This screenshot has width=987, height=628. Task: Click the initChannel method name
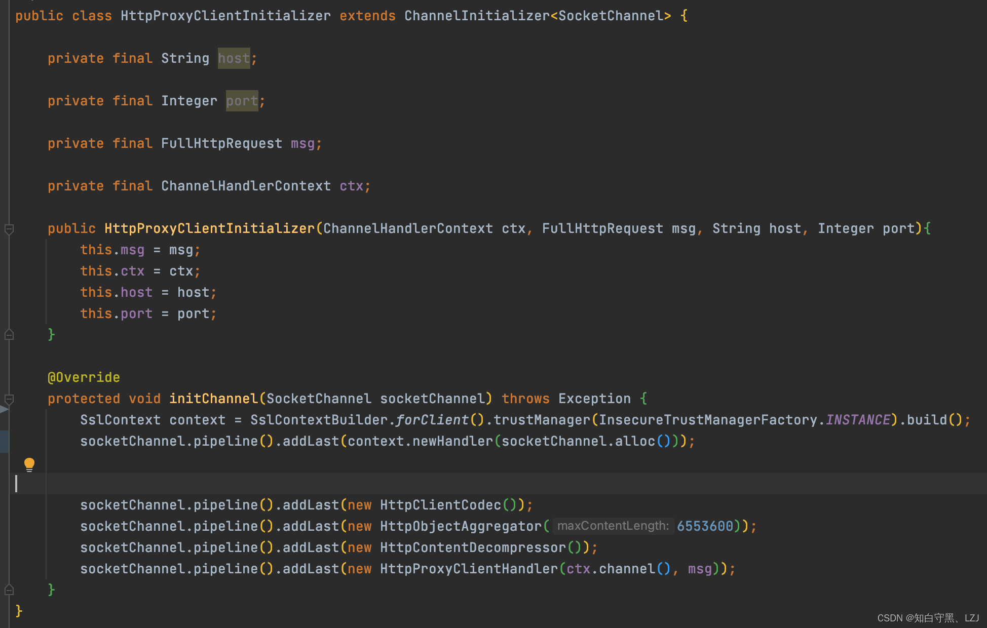tap(213, 399)
